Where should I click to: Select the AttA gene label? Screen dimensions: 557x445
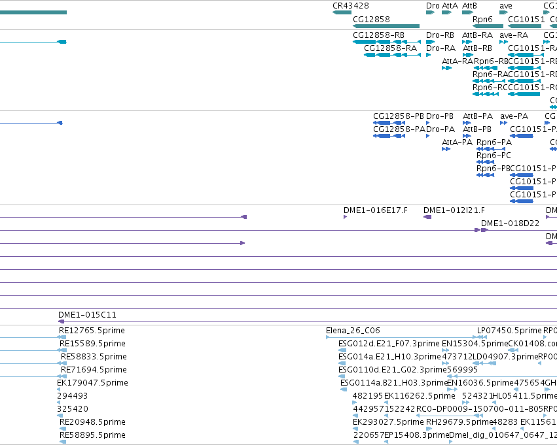tap(450, 6)
